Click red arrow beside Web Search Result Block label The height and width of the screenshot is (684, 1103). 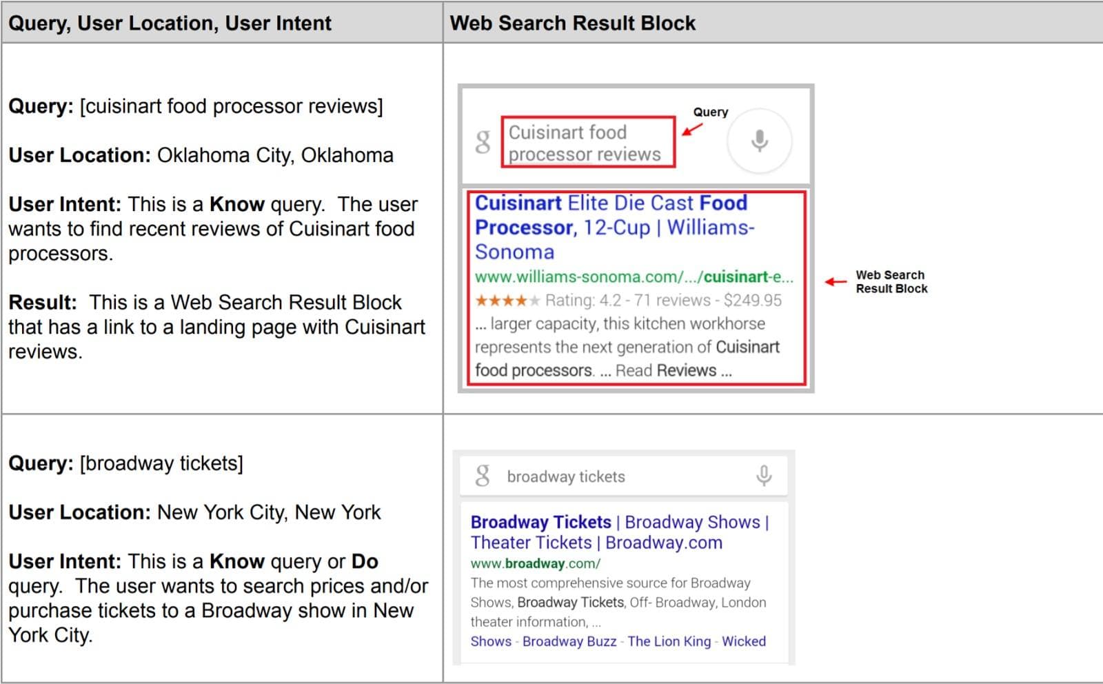pyautogui.click(x=836, y=281)
